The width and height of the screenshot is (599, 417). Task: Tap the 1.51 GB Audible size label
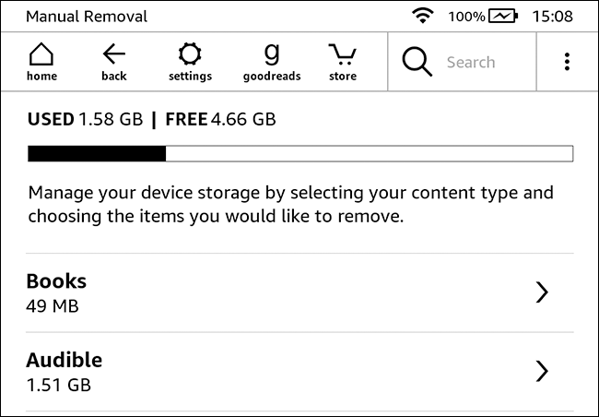(58, 384)
